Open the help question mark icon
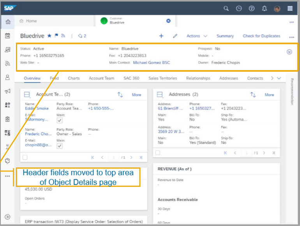The width and height of the screenshot is (300, 226). 252,9
